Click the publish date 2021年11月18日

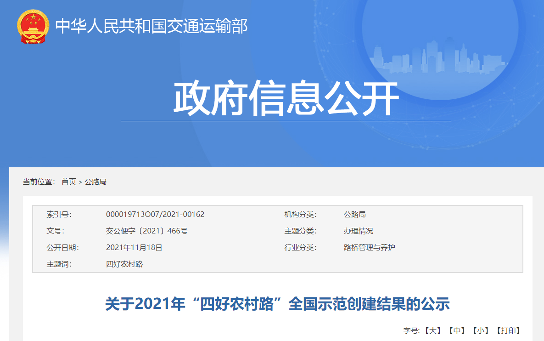pyautogui.click(x=134, y=247)
